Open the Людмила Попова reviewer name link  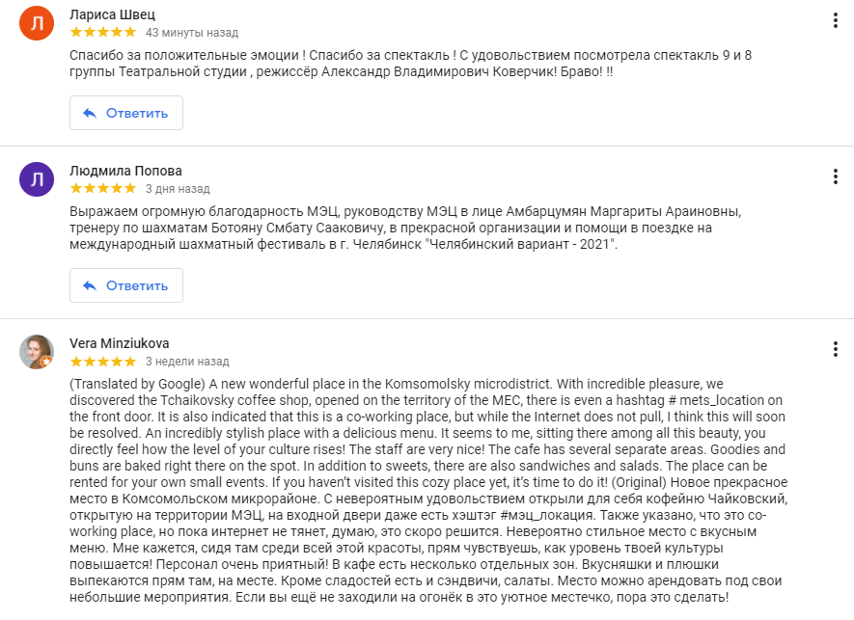[125, 171]
